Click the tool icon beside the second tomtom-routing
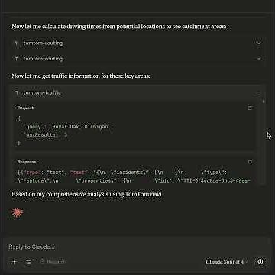 pos(17,59)
